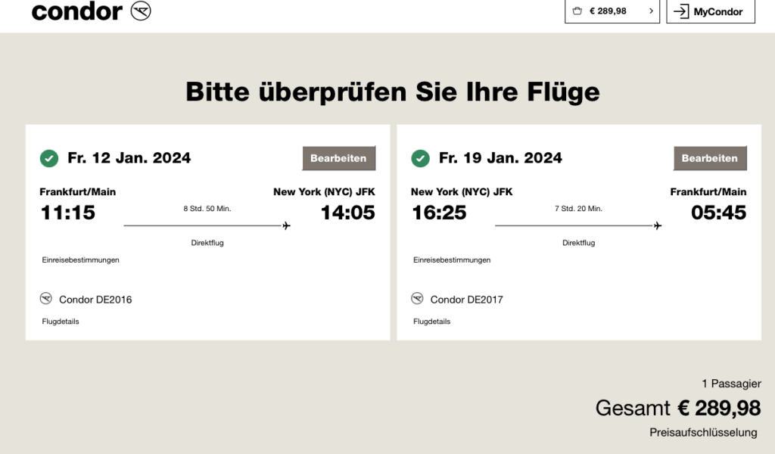Open the Preisaufschlüsselung price breakdown

tap(703, 433)
